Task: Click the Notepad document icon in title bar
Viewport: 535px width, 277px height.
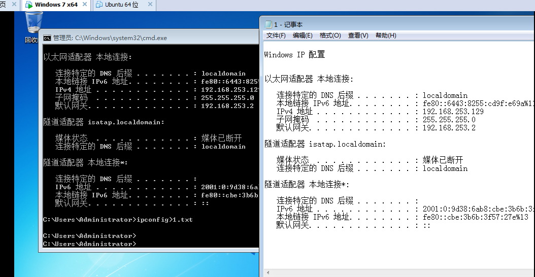Action: (269, 24)
